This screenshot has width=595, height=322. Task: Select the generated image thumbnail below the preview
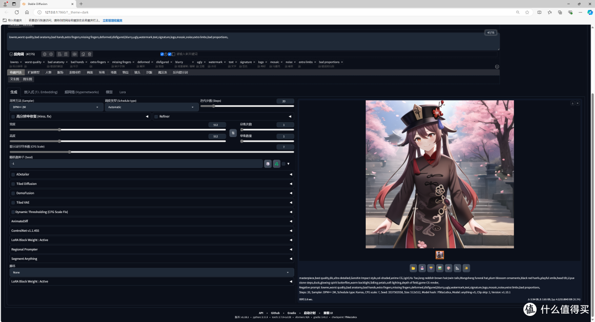(440, 255)
